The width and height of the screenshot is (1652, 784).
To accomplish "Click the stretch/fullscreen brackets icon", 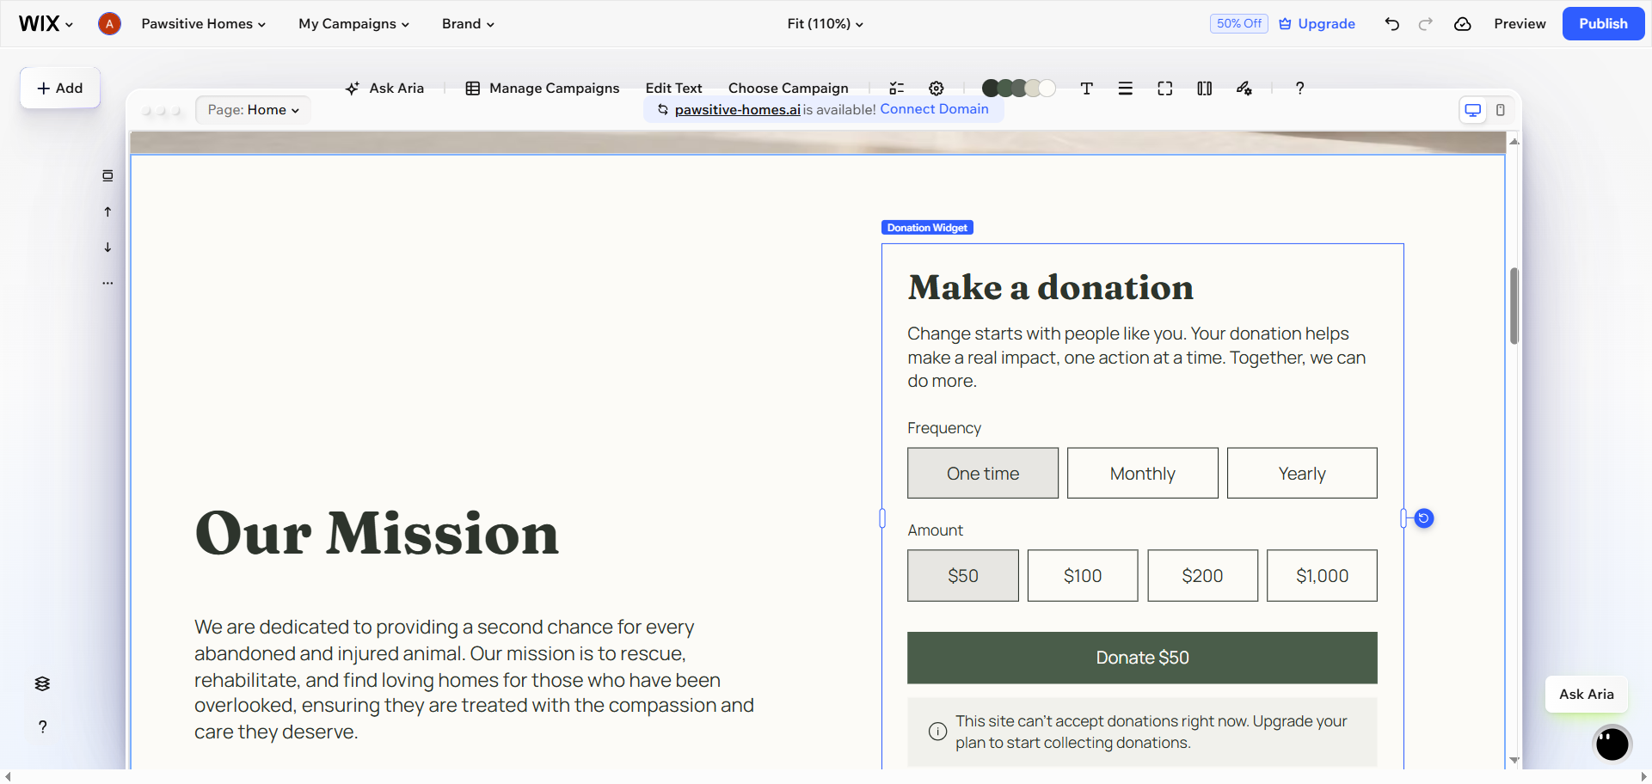I will point(1165,88).
